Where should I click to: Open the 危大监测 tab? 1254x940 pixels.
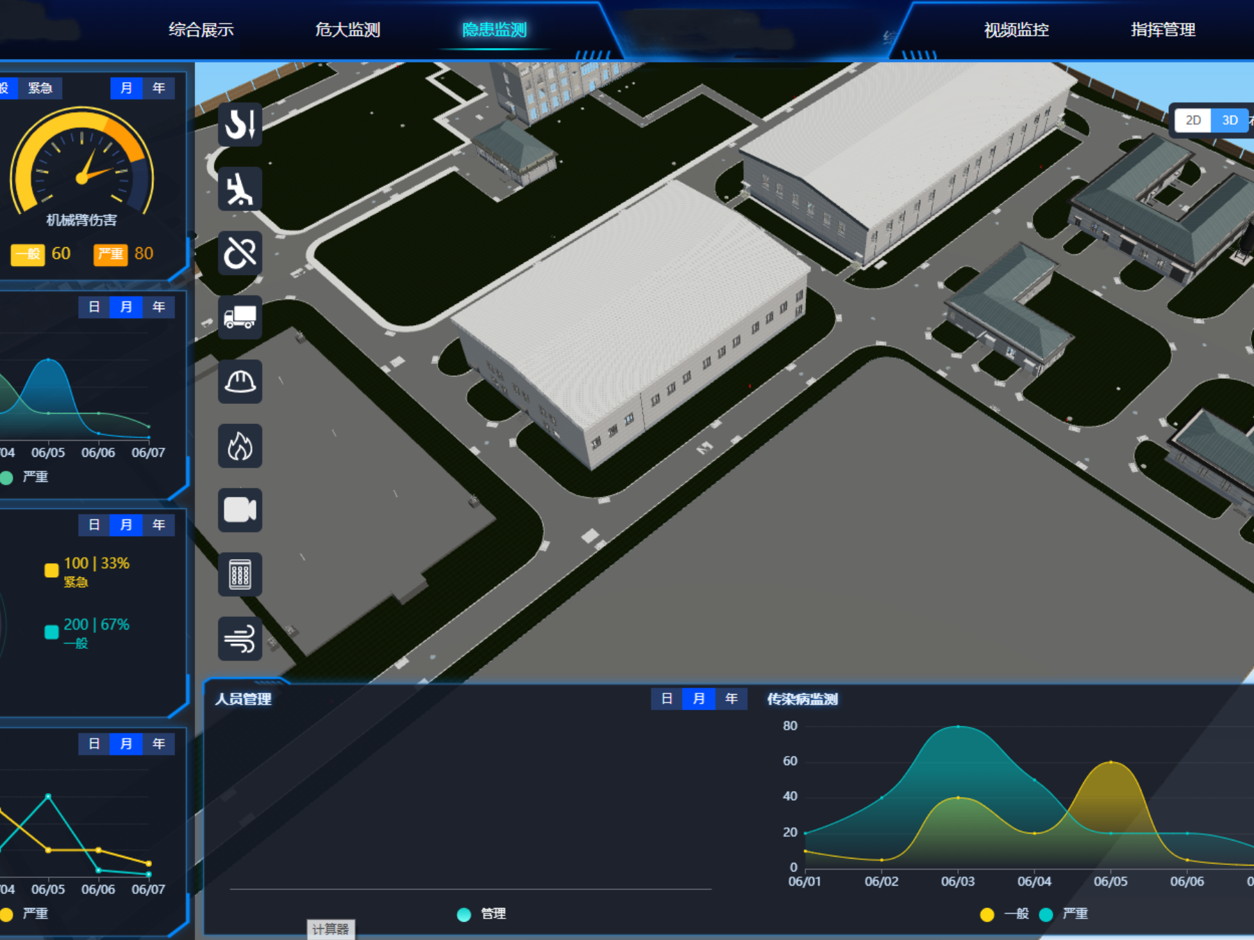[347, 30]
